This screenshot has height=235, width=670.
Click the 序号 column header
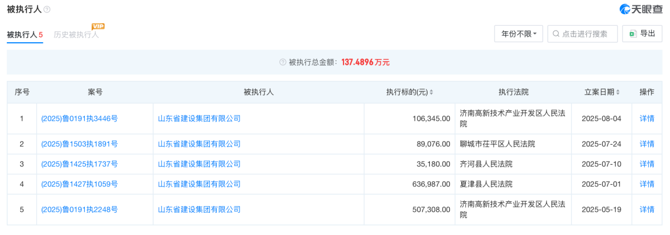(22, 92)
